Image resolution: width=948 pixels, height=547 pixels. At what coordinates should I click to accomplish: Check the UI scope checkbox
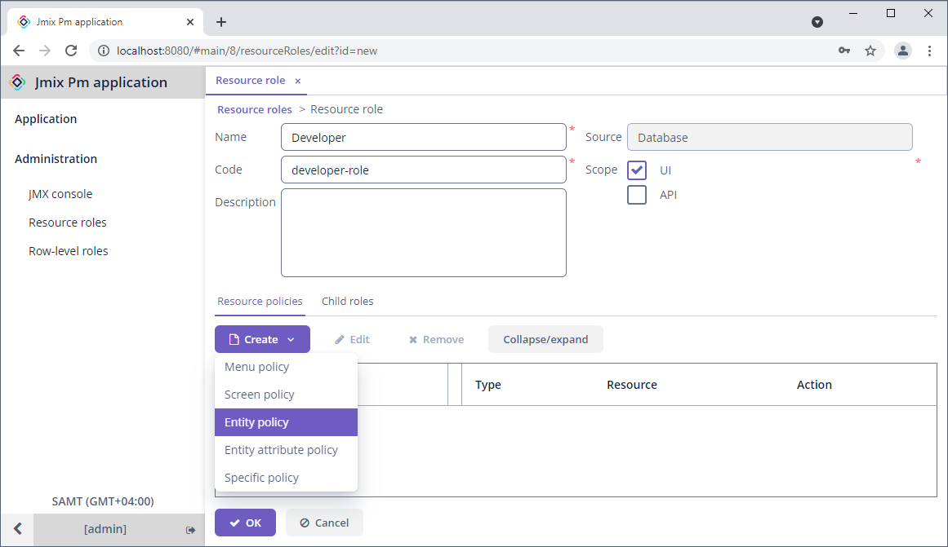[x=637, y=170]
